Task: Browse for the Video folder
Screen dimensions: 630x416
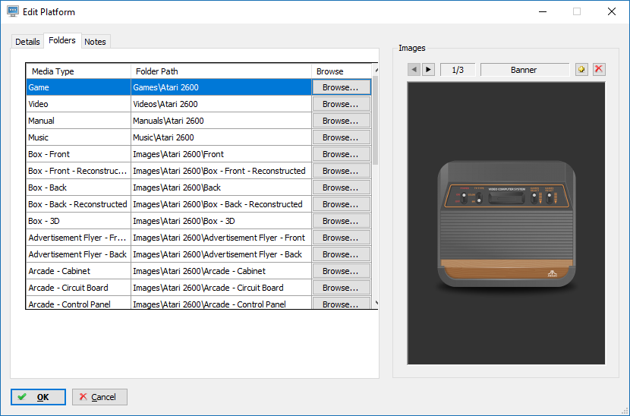Action: [x=341, y=104]
